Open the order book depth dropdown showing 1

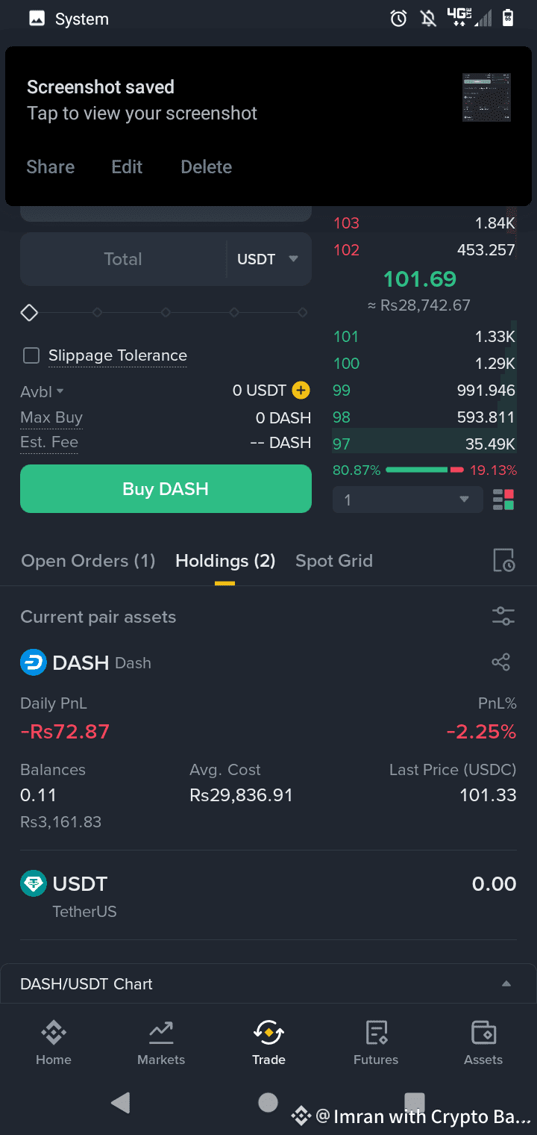pos(408,500)
